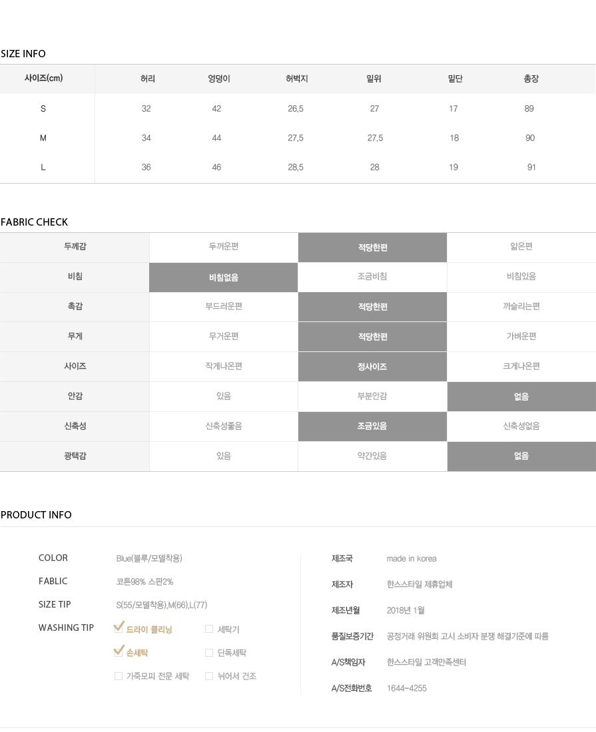The image size is (596, 732).
Task: Check the 세탁기 checkbox
Action: pos(209,630)
